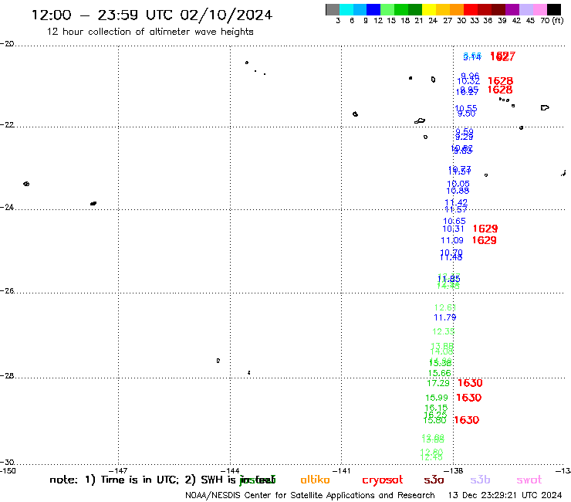Select the purple swatch in the color scale

pyautogui.click(x=512, y=9)
